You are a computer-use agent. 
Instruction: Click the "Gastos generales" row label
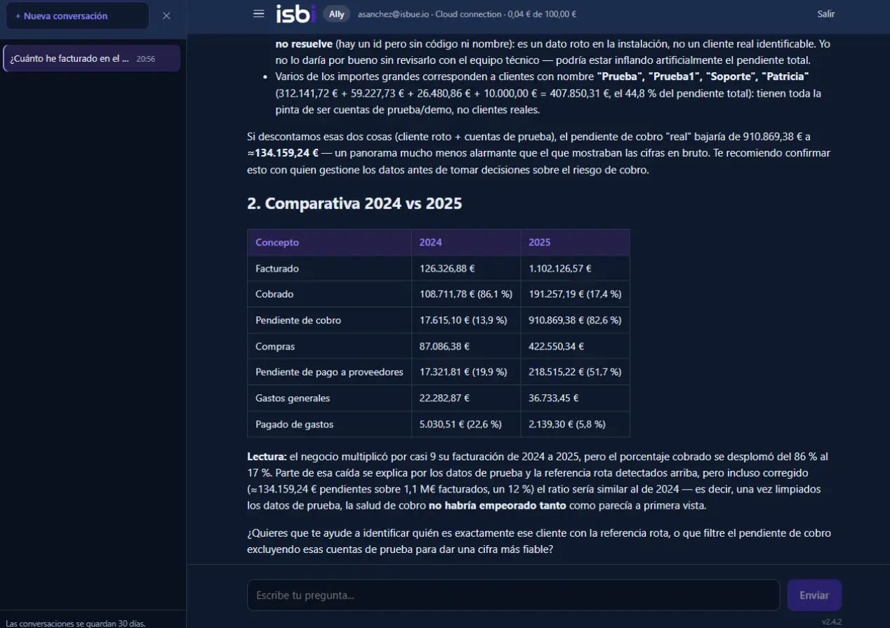click(x=293, y=398)
